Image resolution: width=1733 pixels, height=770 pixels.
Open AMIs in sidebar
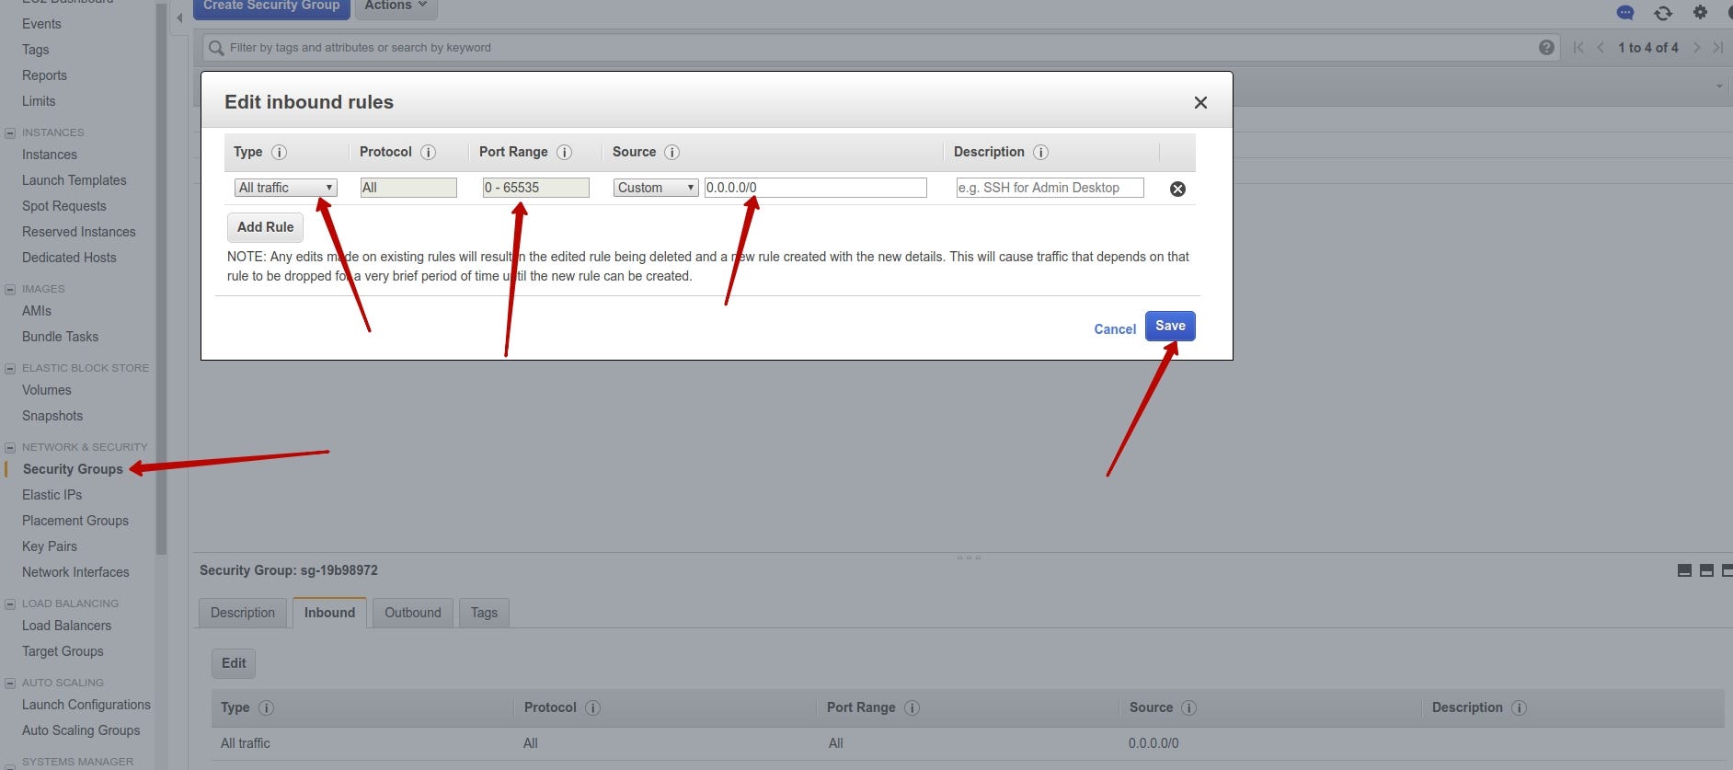click(x=37, y=311)
